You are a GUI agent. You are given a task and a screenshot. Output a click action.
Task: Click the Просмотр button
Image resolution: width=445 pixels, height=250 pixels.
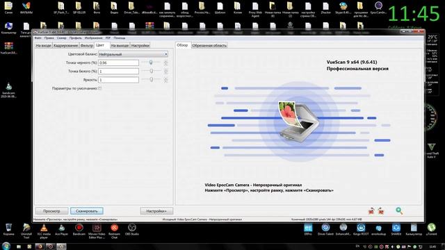(x=51, y=211)
